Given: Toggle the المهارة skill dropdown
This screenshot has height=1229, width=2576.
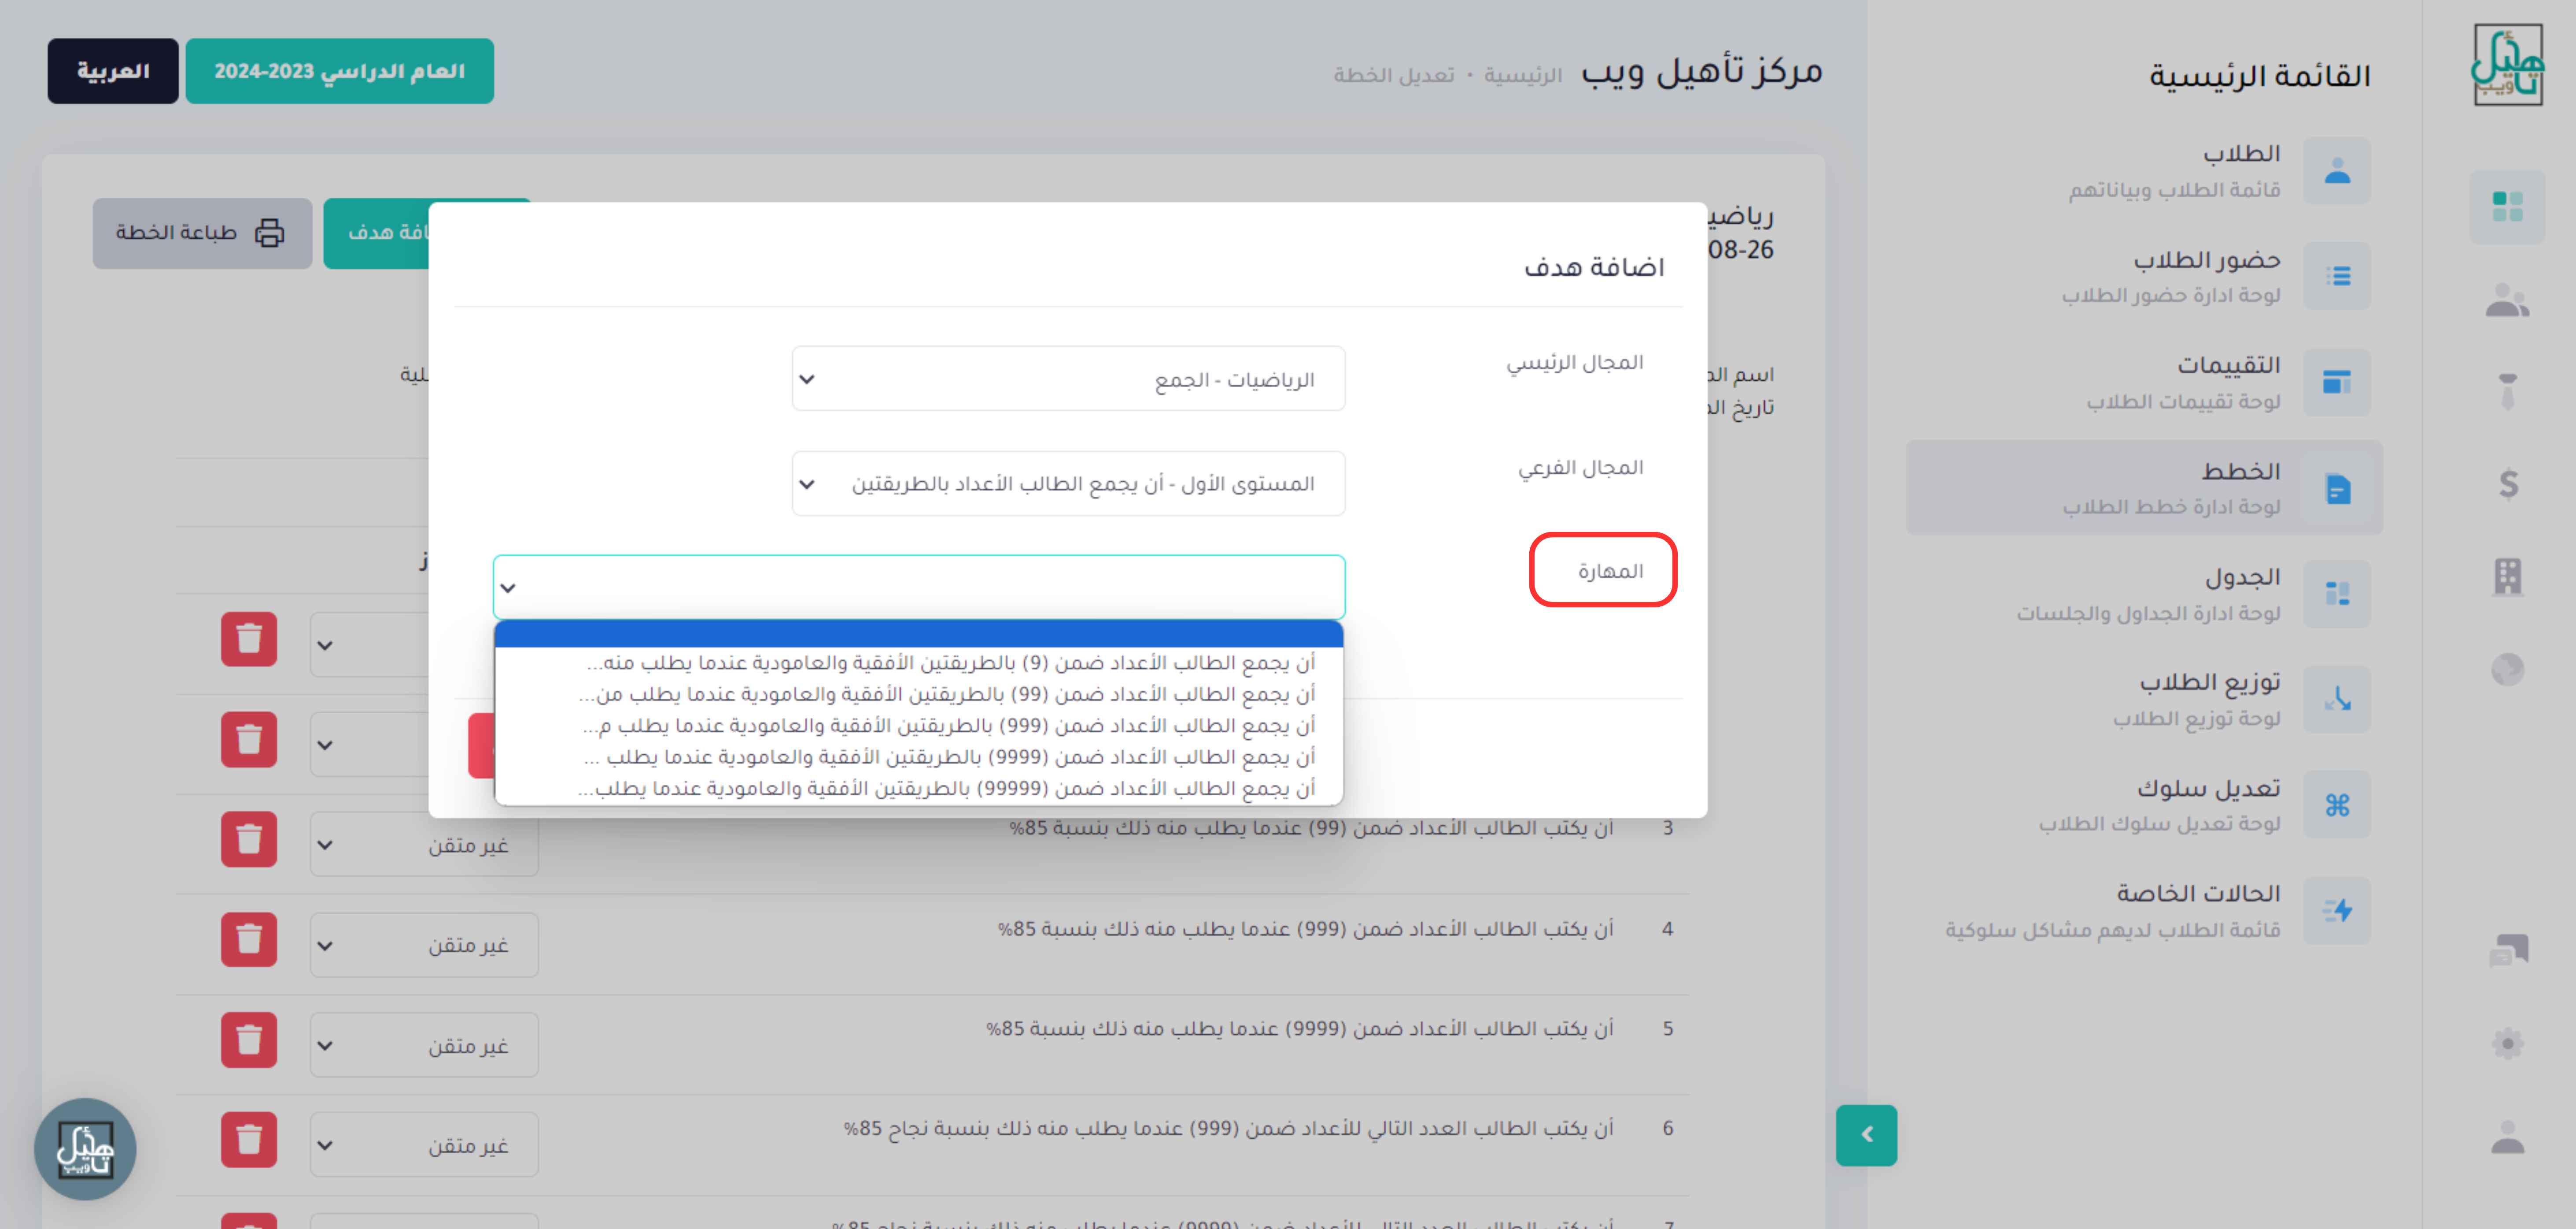Looking at the screenshot, I should click(919, 587).
